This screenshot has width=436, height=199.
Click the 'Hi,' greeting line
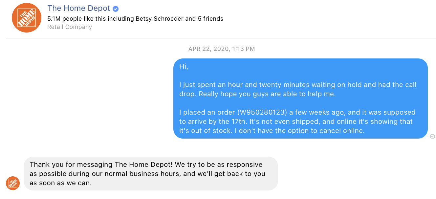(x=184, y=66)
